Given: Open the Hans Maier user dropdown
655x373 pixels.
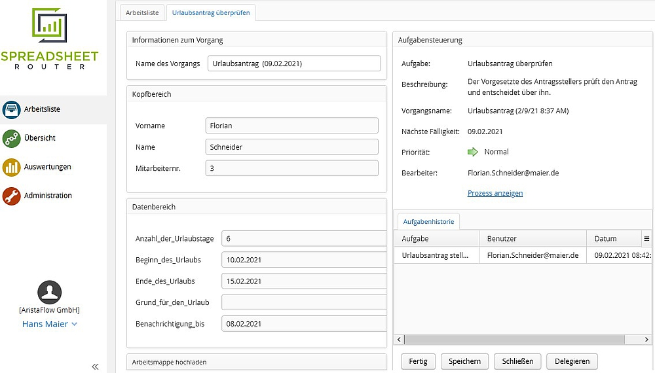Looking at the screenshot, I should tap(49, 324).
